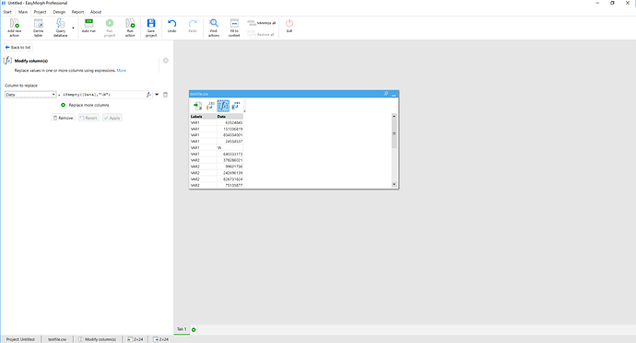Select the highlighted fx action in testfile.csv

(x=223, y=106)
